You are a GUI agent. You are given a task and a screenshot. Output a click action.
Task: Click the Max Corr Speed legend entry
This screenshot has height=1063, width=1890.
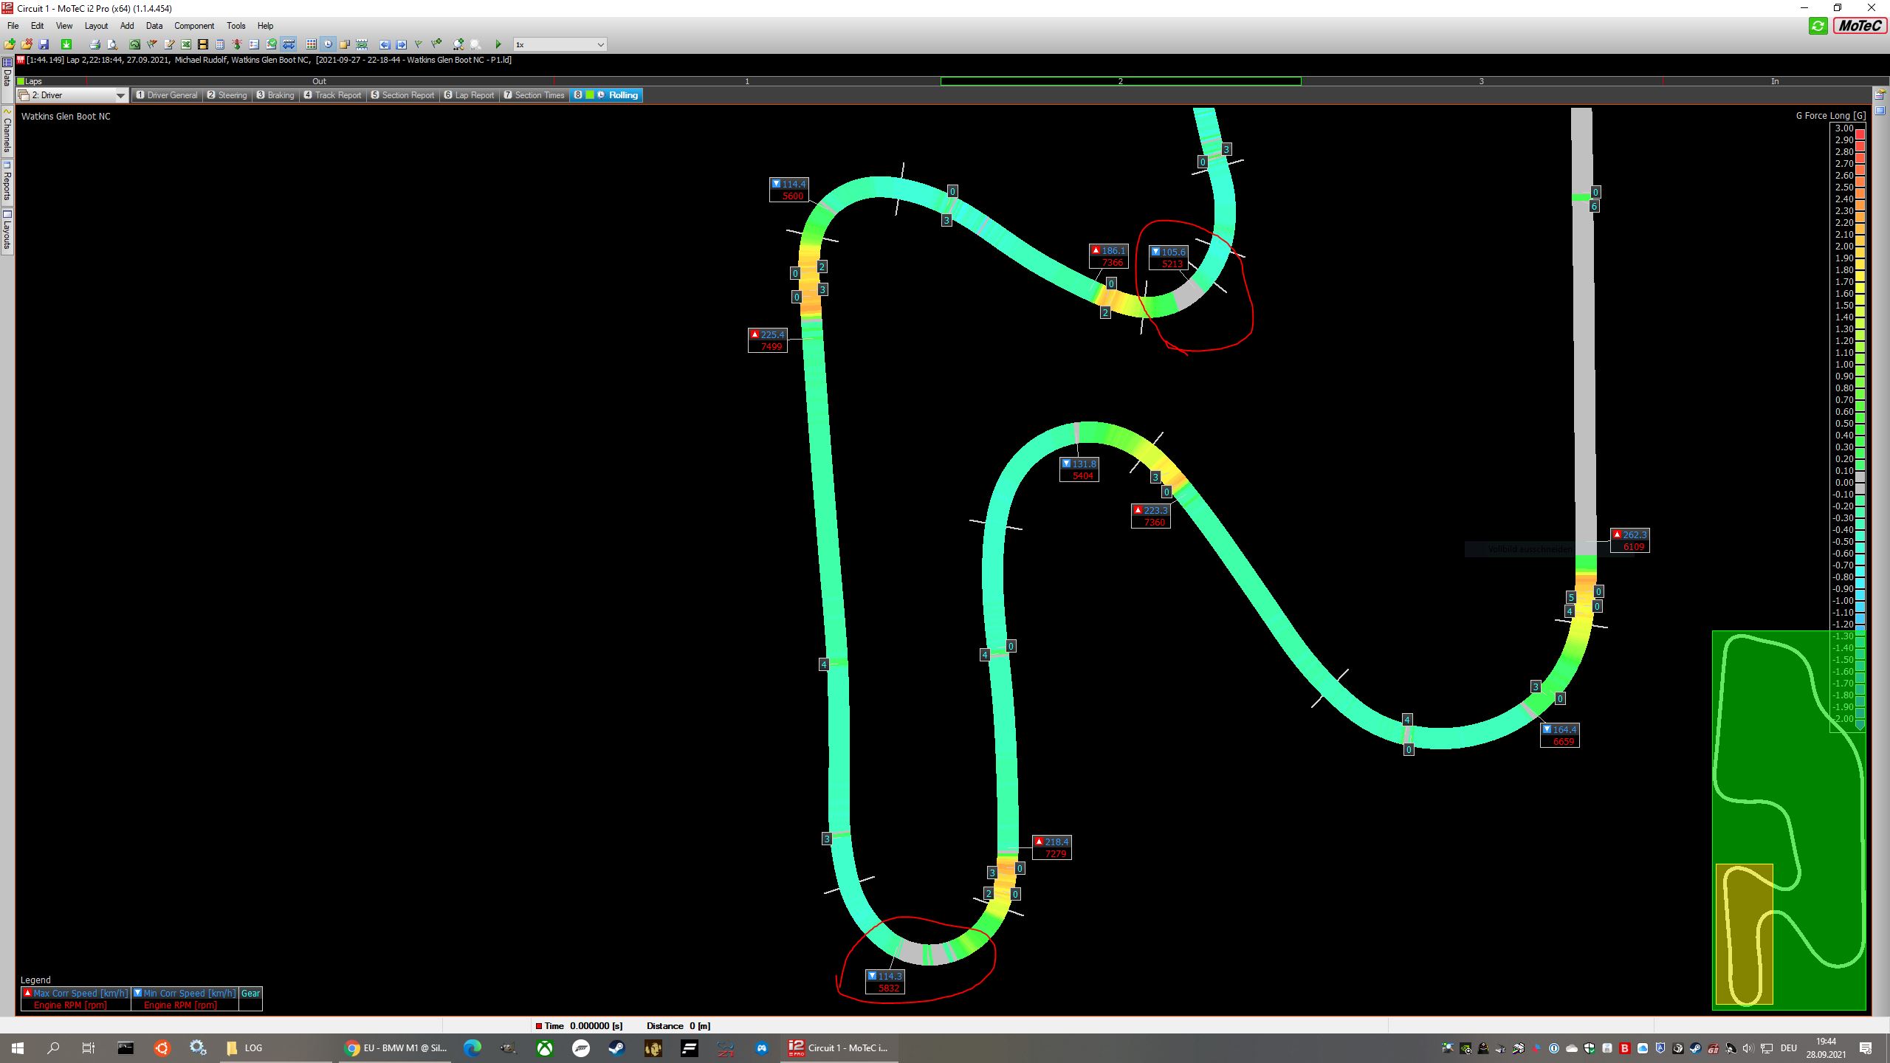coord(76,993)
